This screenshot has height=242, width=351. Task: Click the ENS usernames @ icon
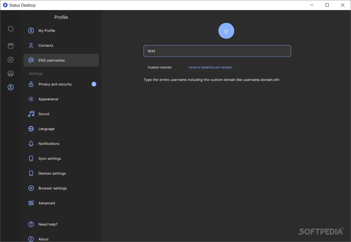[31, 60]
